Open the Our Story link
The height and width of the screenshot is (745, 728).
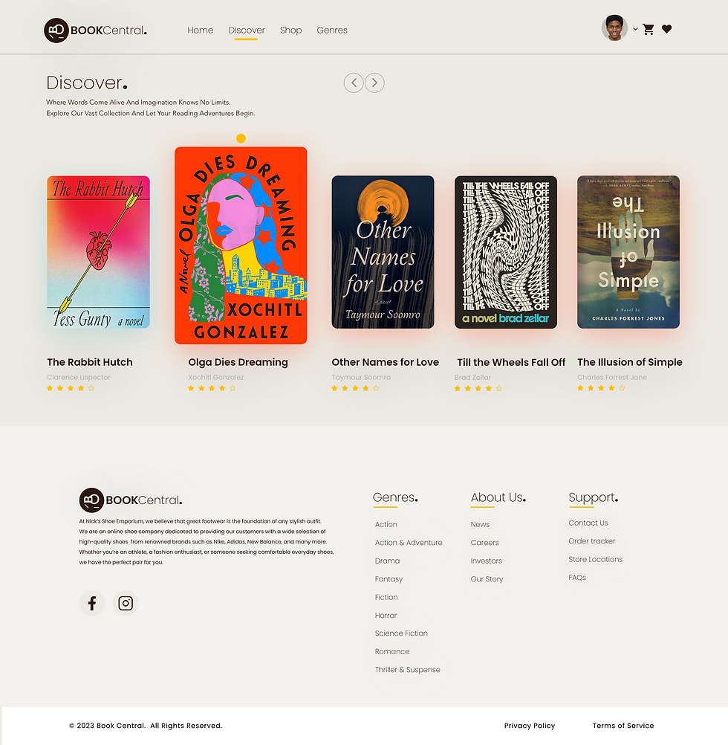pos(487,579)
